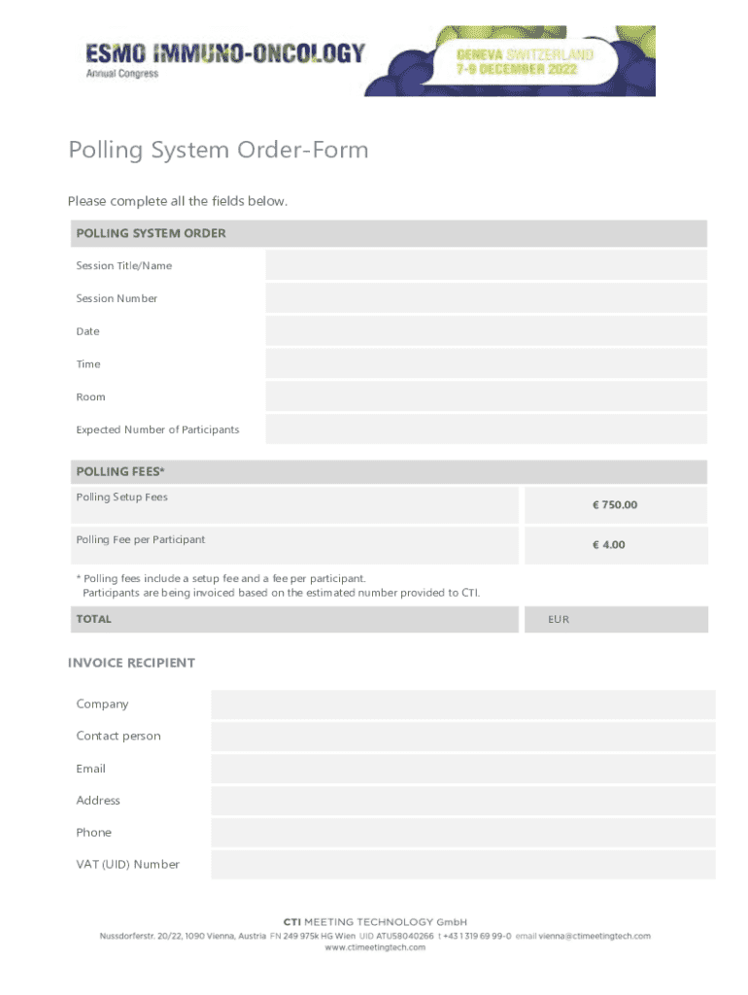Click the invoice recipient Email field

(x=462, y=769)
